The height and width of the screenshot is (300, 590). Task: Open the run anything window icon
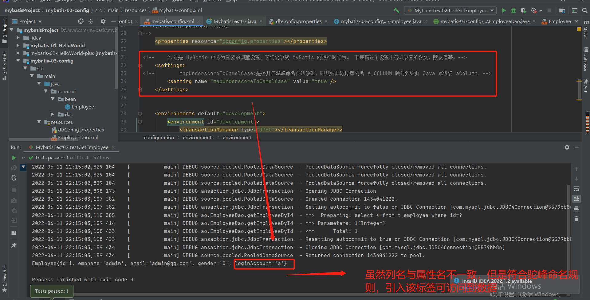pyautogui.click(x=574, y=10)
